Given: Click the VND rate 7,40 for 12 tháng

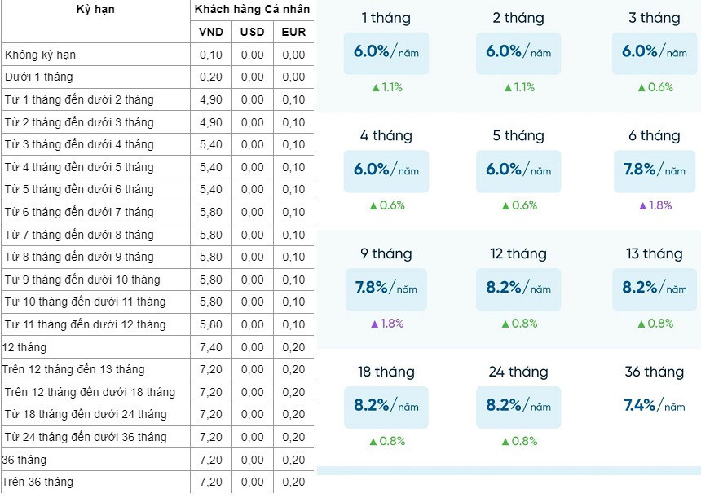Looking at the screenshot, I should click(x=211, y=347).
